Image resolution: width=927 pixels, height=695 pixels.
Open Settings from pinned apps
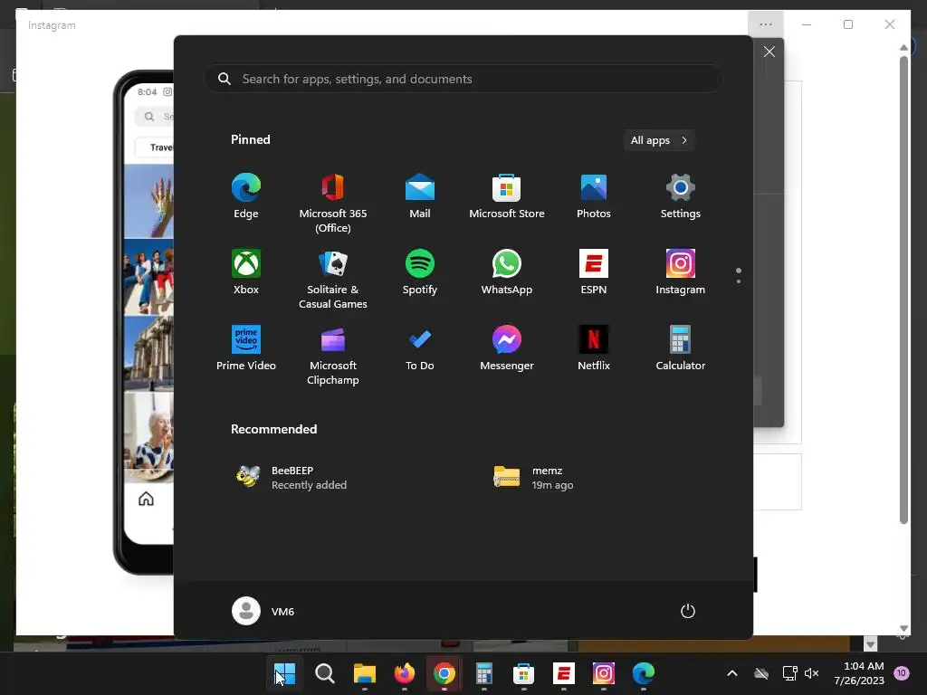tap(681, 196)
